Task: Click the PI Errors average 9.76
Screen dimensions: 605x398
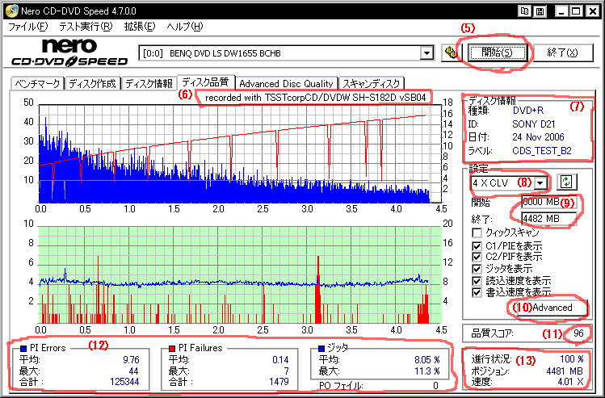Action: [131, 360]
